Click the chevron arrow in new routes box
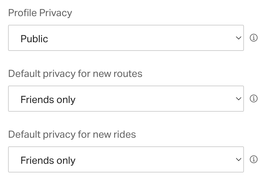 (238, 99)
